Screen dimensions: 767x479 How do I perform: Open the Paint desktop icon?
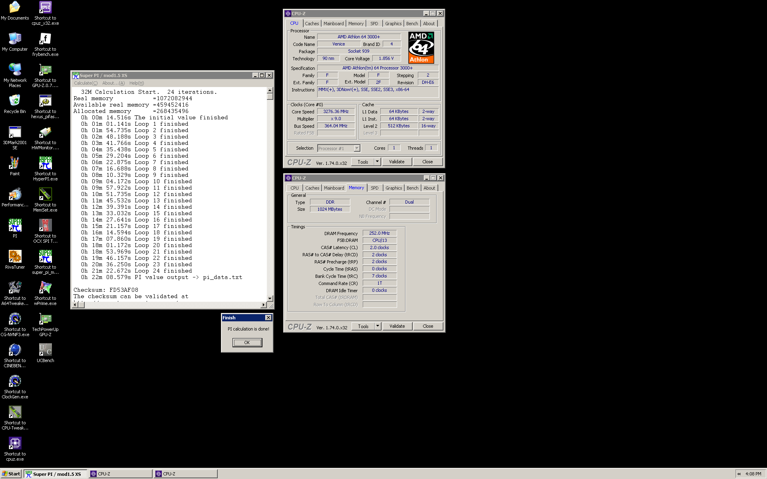pos(15,166)
